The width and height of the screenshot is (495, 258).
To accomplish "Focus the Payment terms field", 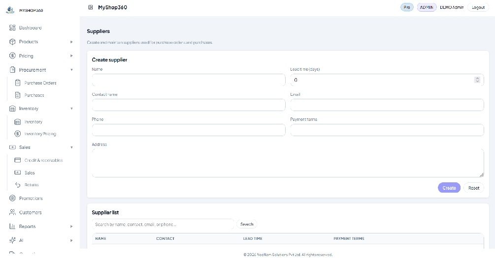I will point(387,130).
